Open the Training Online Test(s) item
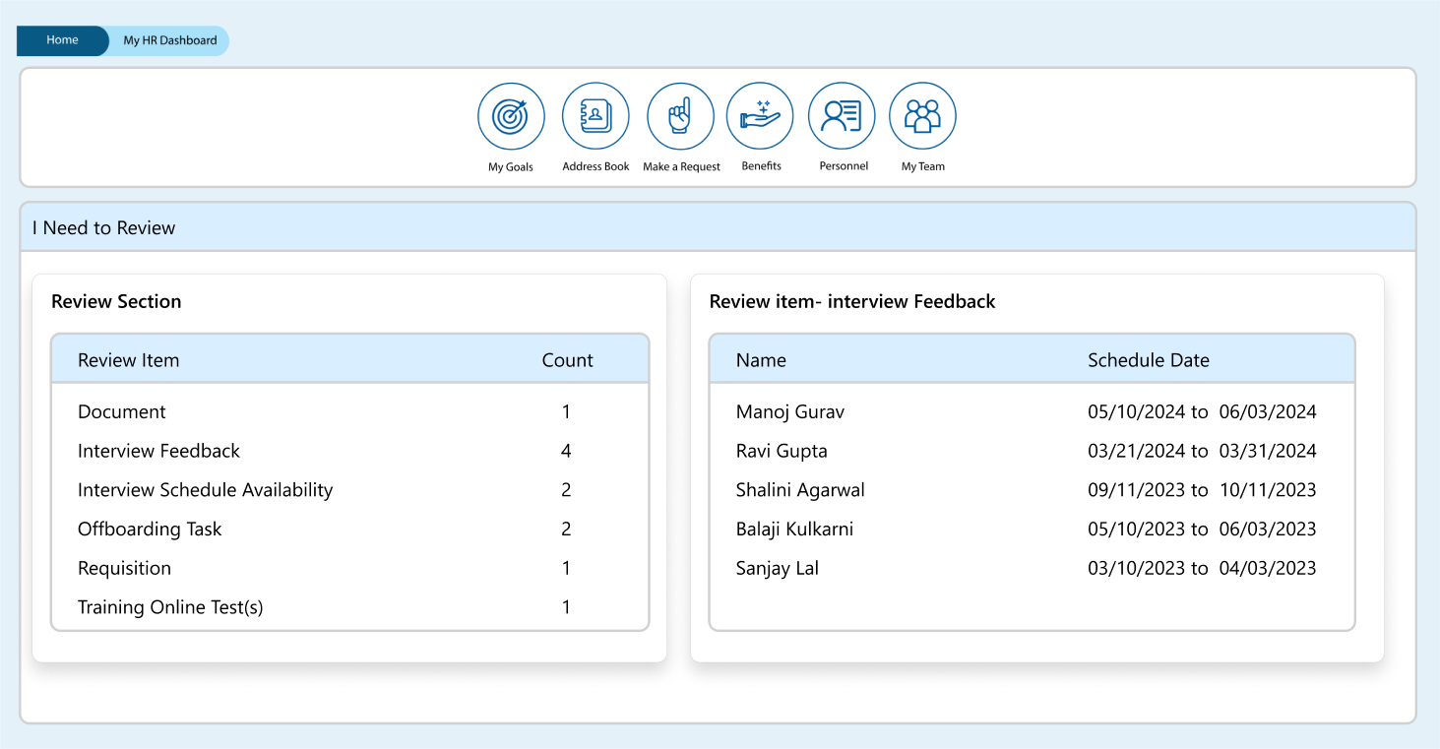 [x=170, y=608]
